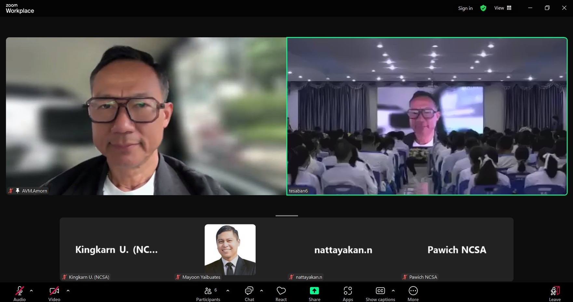The image size is (573, 302).
Task: Open the View layout menu
Action: 503,8
